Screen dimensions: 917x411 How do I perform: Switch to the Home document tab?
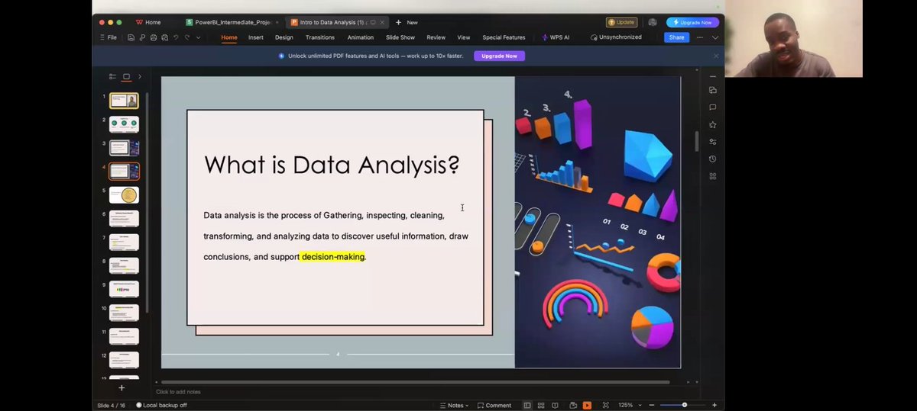(x=148, y=22)
